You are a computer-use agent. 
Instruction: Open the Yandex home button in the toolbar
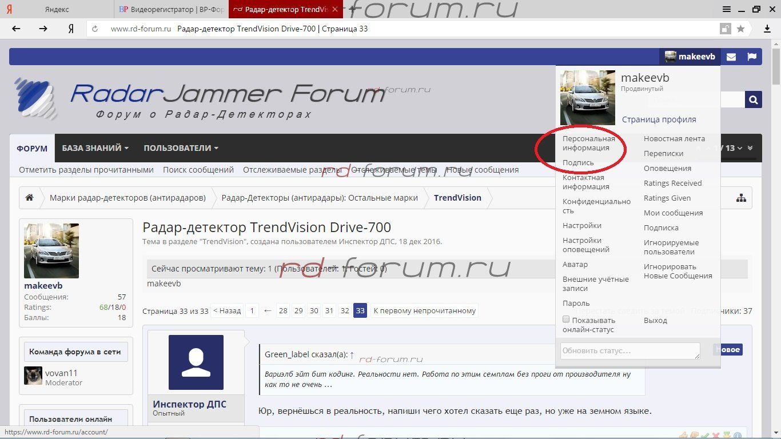[x=71, y=29]
